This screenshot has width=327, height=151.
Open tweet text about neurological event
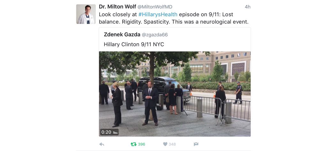(173, 18)
